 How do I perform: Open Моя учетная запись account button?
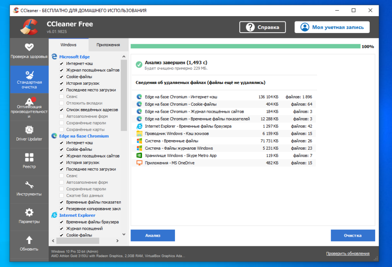(332, 27)
